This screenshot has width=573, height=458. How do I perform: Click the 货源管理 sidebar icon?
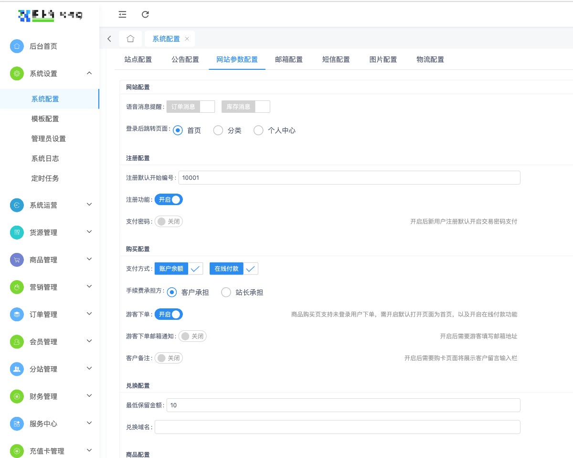click(17, 232)
